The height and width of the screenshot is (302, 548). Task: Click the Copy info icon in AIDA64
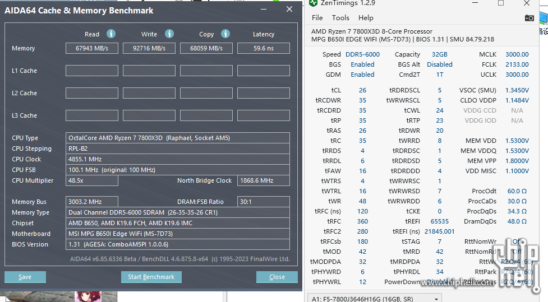point(225,34)
